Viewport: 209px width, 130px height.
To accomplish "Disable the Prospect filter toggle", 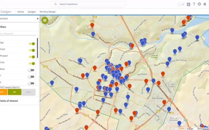I will click(32, 57).
